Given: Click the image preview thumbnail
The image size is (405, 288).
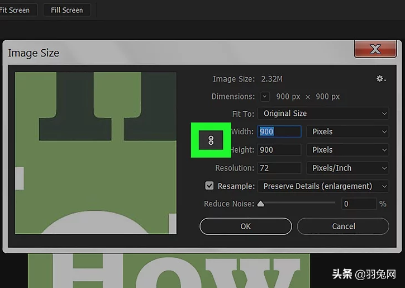Looking at the screenshot, I should (x=96, y=153).
